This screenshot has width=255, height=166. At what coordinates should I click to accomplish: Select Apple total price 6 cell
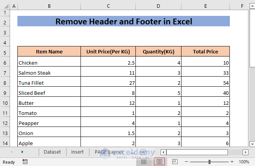point(205,142)
